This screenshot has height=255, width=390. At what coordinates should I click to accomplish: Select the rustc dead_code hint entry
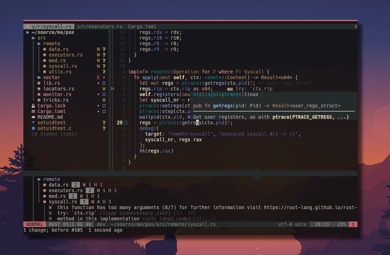coord(132,219)
